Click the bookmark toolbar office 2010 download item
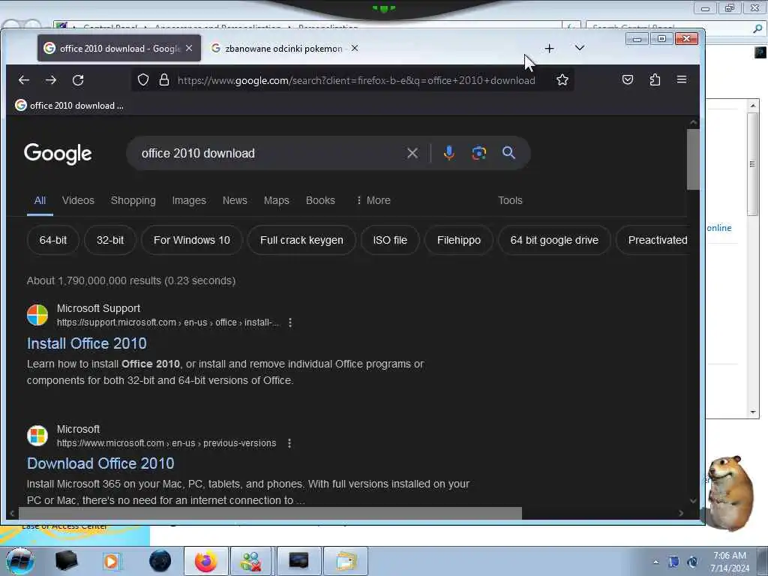Viewport: 768px width, 576px height. (69, 105)
